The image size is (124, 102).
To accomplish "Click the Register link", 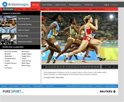I will coord(115,5).
